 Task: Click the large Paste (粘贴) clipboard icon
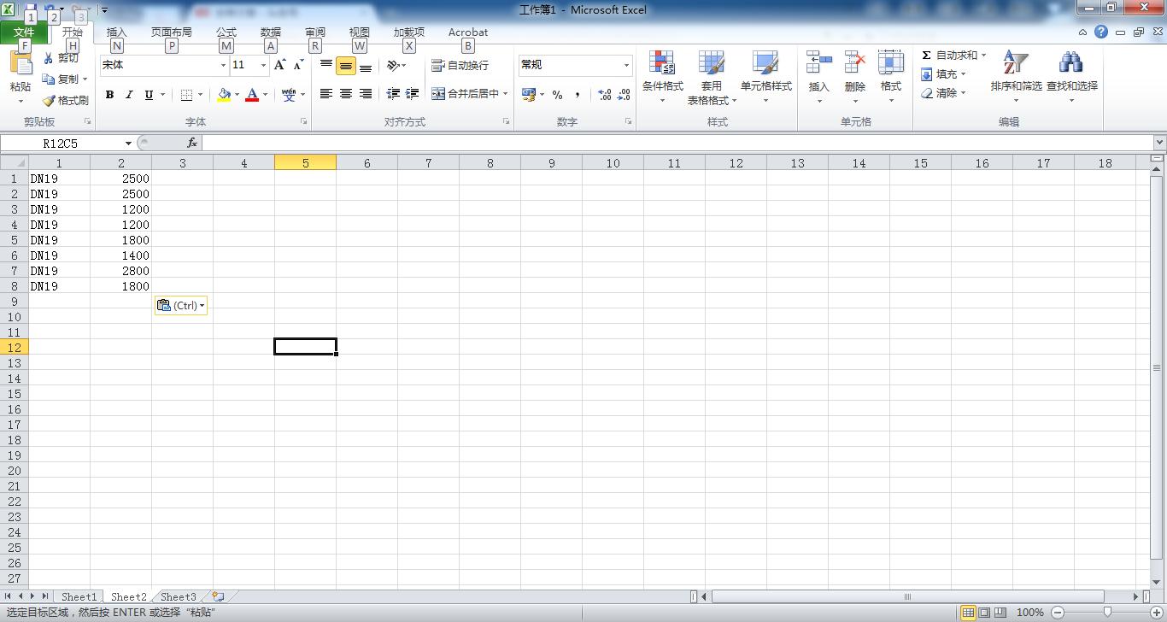[x=21, y=63]
